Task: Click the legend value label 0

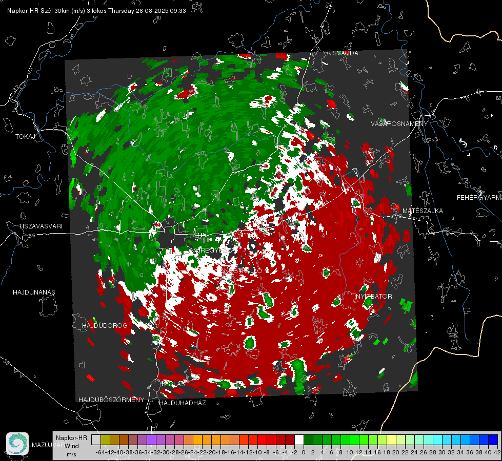Action: [x=304, y=453]
